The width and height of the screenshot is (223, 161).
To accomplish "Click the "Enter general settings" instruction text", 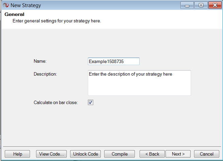I will 57,21.
